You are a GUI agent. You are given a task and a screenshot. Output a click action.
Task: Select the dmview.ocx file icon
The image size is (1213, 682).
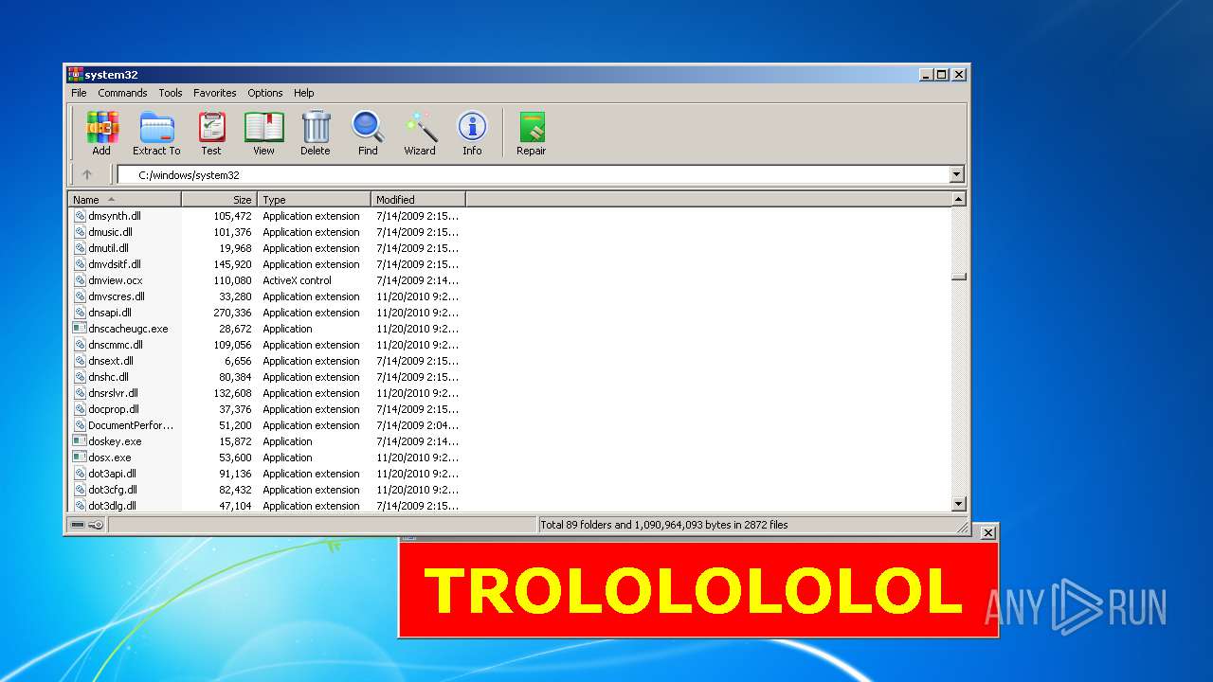click(x=80, y=280)
